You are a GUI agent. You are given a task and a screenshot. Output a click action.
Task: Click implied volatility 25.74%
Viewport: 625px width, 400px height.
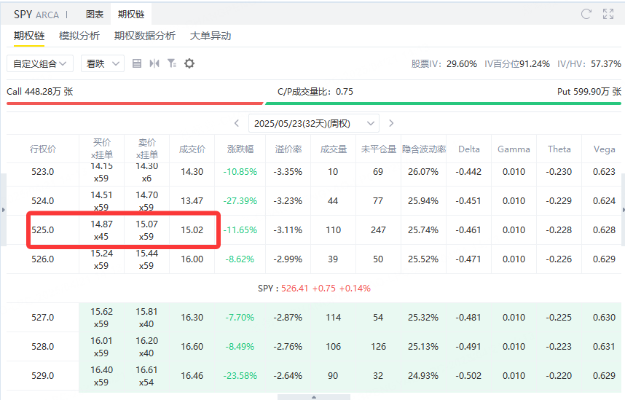coord(423,230)
